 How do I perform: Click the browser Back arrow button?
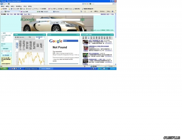tap(1, 4)
